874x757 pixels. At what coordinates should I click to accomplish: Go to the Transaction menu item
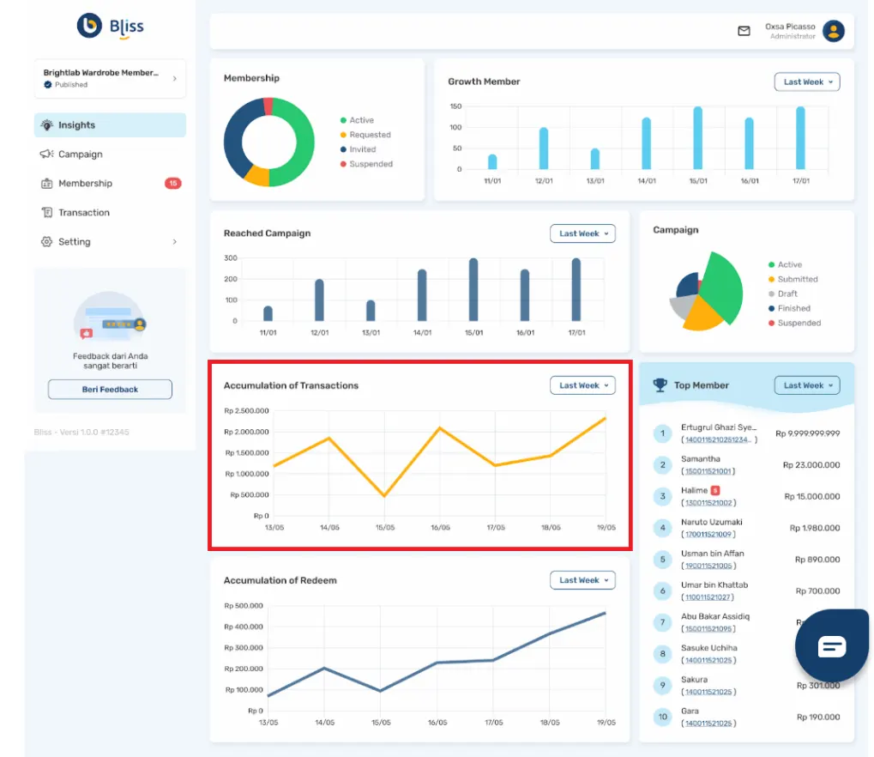[83, 213]
